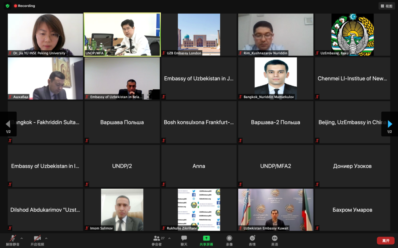
Task: Expand participants options arrow beside 参会者
Action: 169,238
